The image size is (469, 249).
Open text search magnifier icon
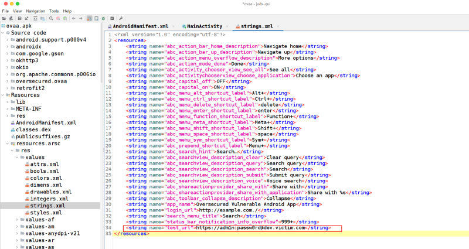click(x=51, y=19)
